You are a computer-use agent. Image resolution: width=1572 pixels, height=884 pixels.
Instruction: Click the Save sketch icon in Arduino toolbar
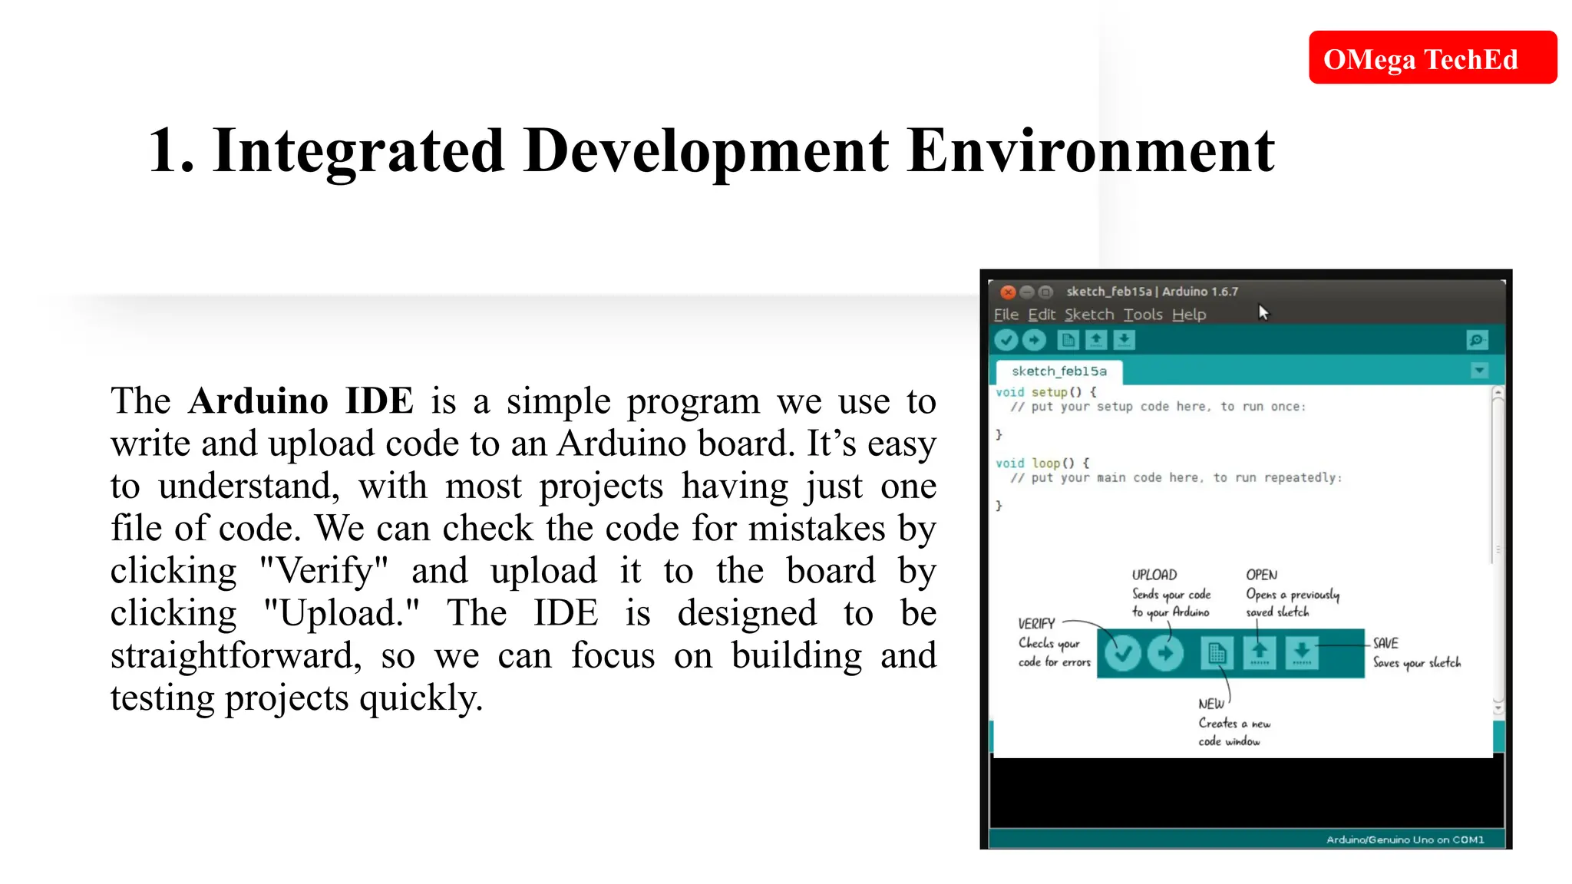[1124, 340]
